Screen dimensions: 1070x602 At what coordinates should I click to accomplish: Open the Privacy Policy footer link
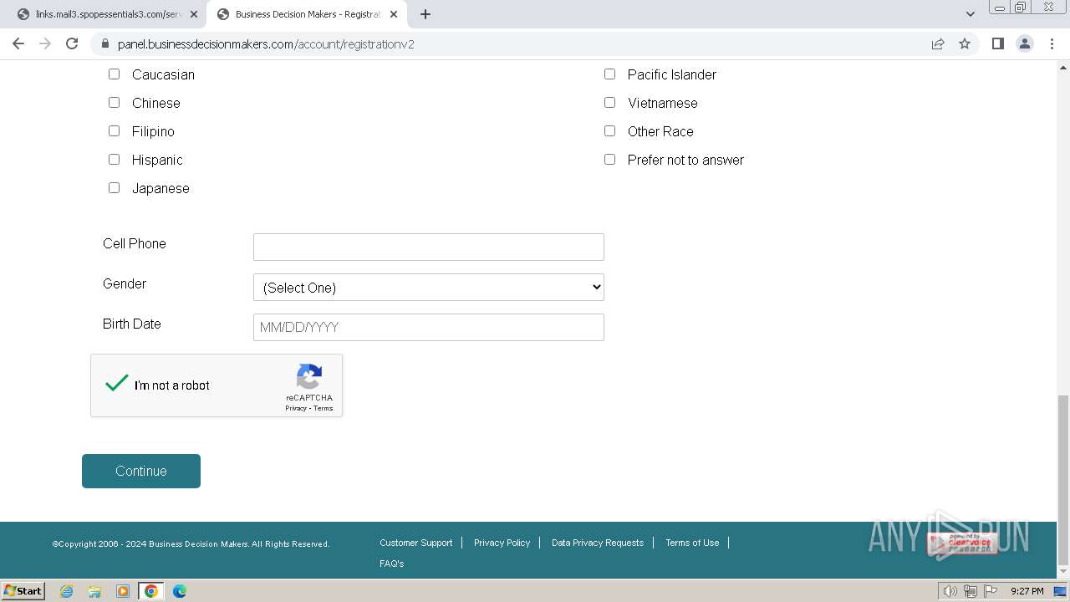502,543
